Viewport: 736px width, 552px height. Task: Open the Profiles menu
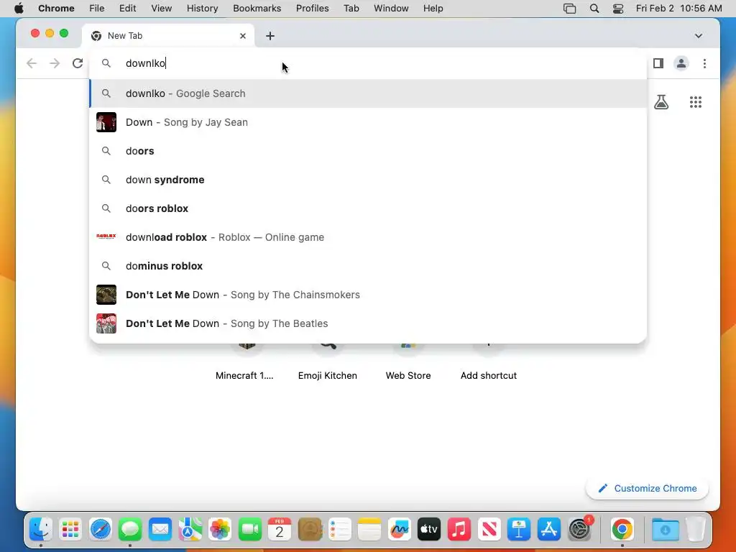pyautogui.click(x=312, y=9)
